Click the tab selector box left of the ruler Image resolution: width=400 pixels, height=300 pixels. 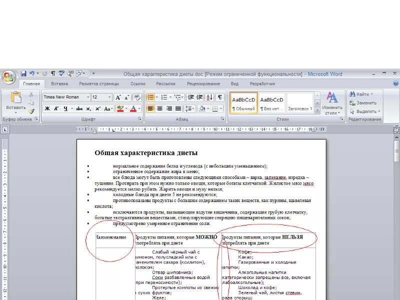pos(5,129)
